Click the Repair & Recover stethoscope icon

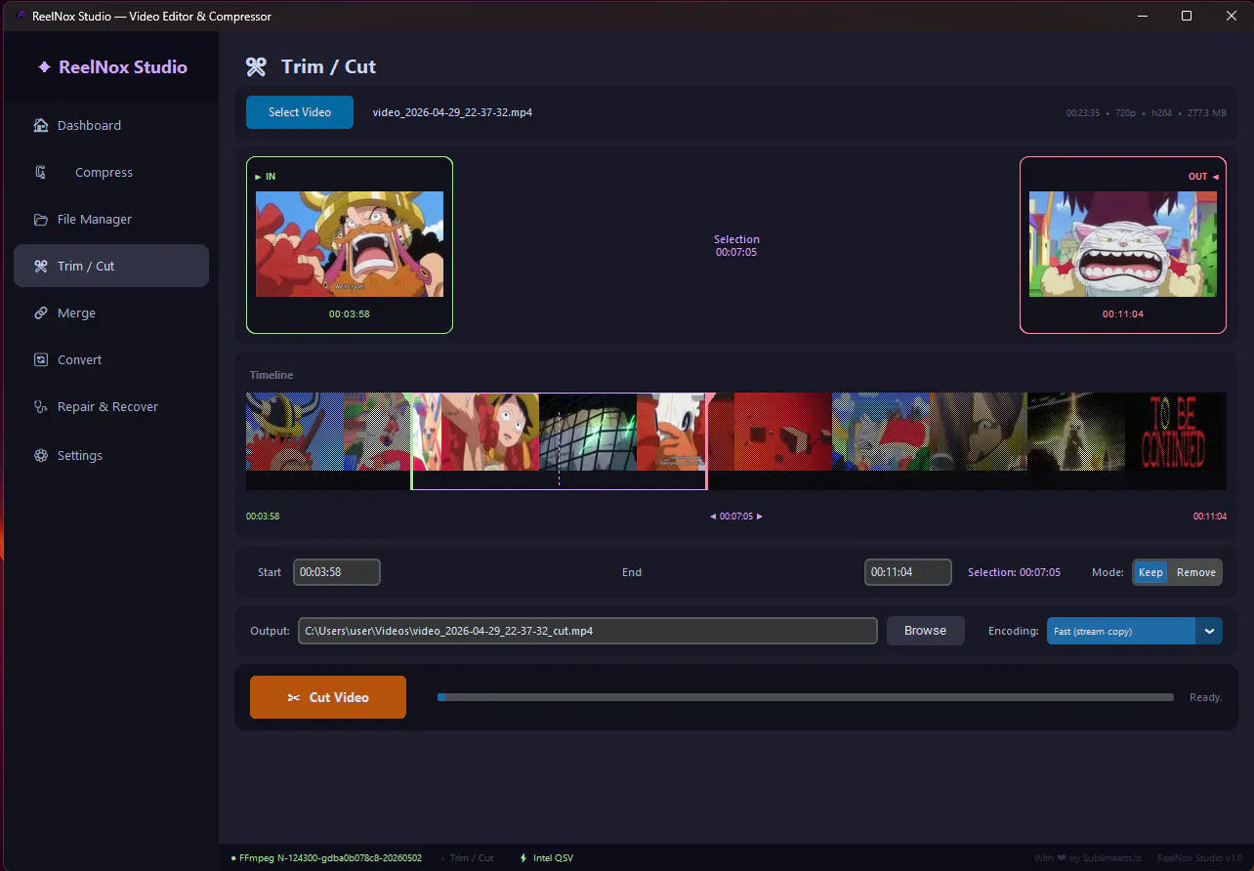(x=41, y=406)
